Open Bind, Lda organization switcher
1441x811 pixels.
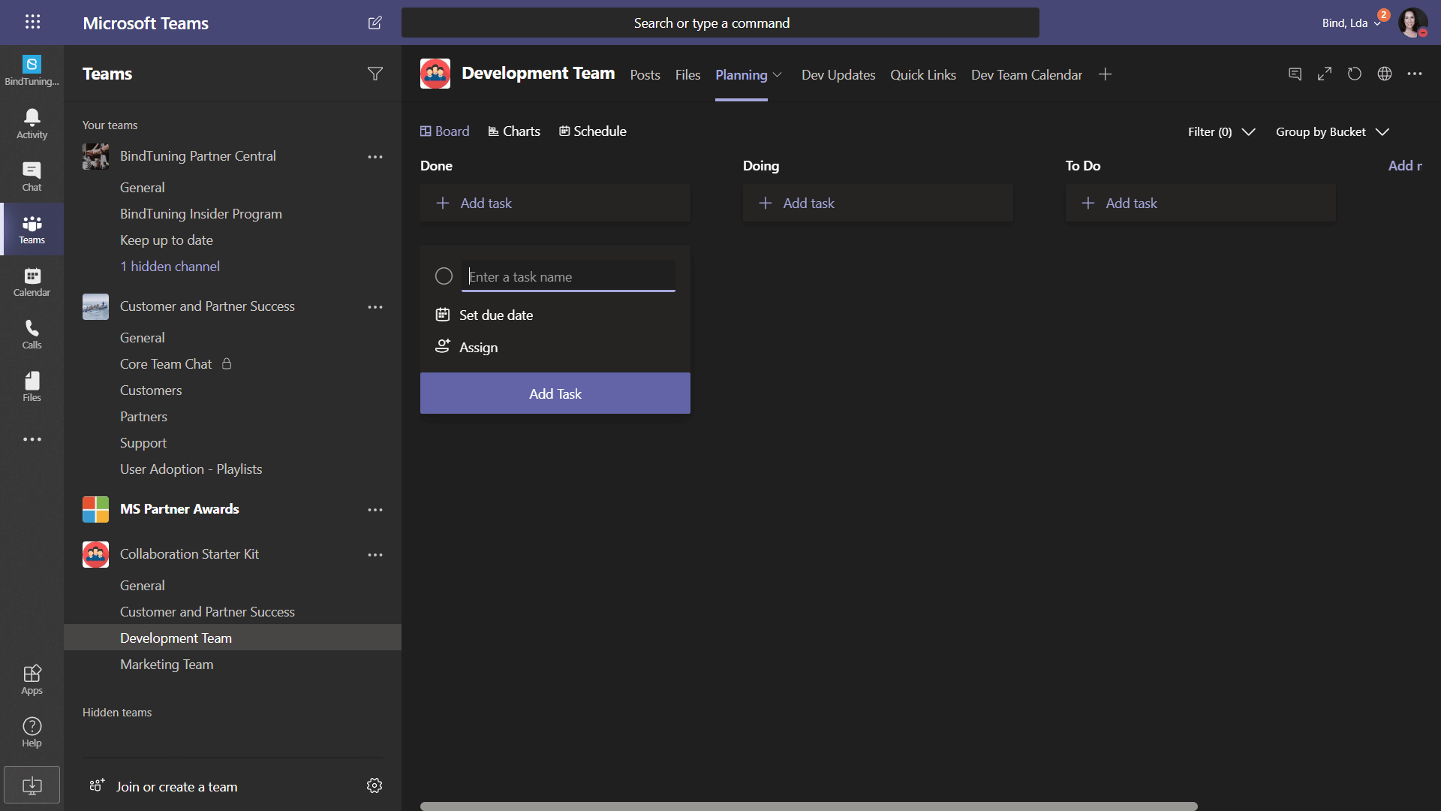pyautogui.click(x=1351, y=23)
